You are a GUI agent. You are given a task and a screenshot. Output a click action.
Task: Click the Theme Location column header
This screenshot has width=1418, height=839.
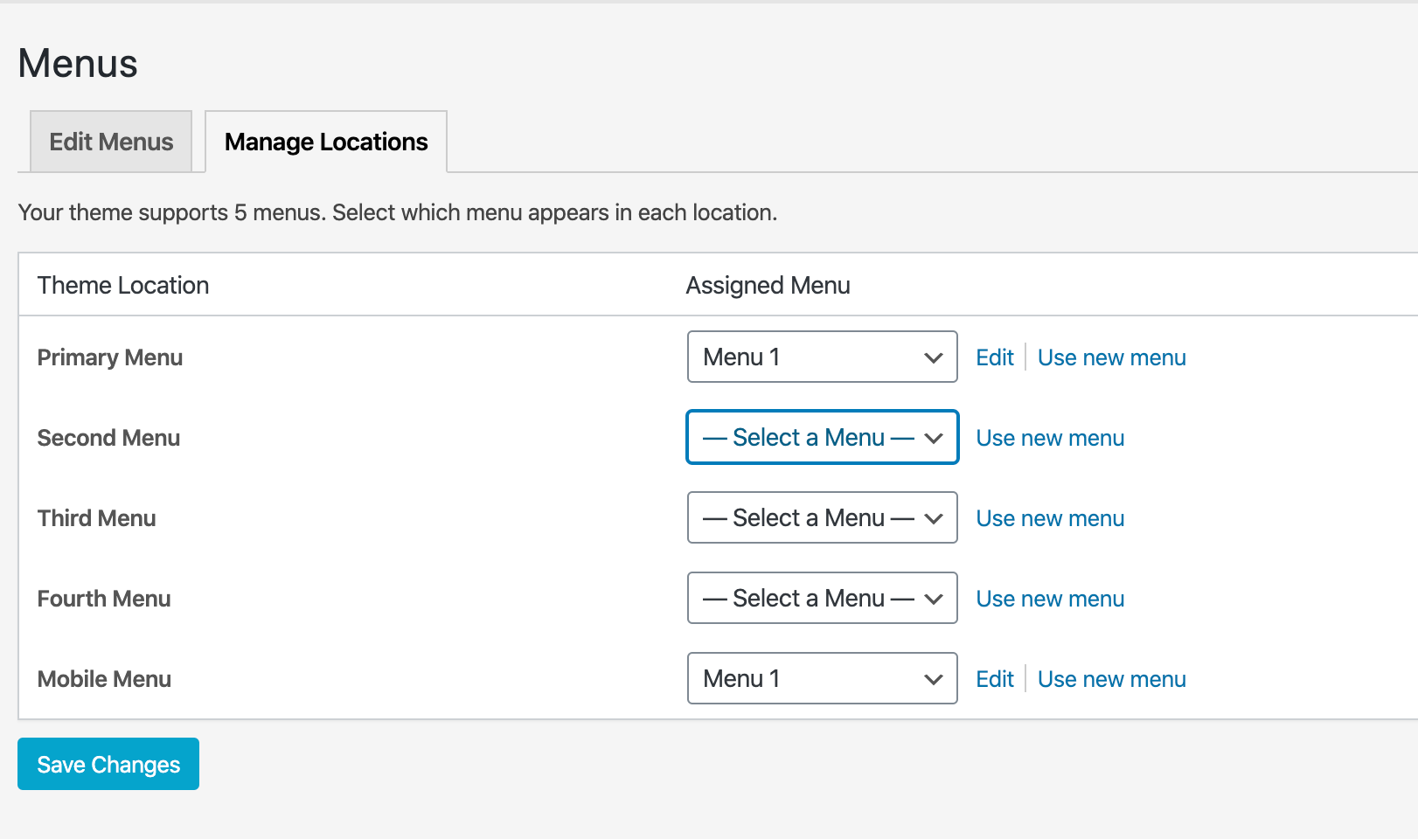[x=123, y=285]
